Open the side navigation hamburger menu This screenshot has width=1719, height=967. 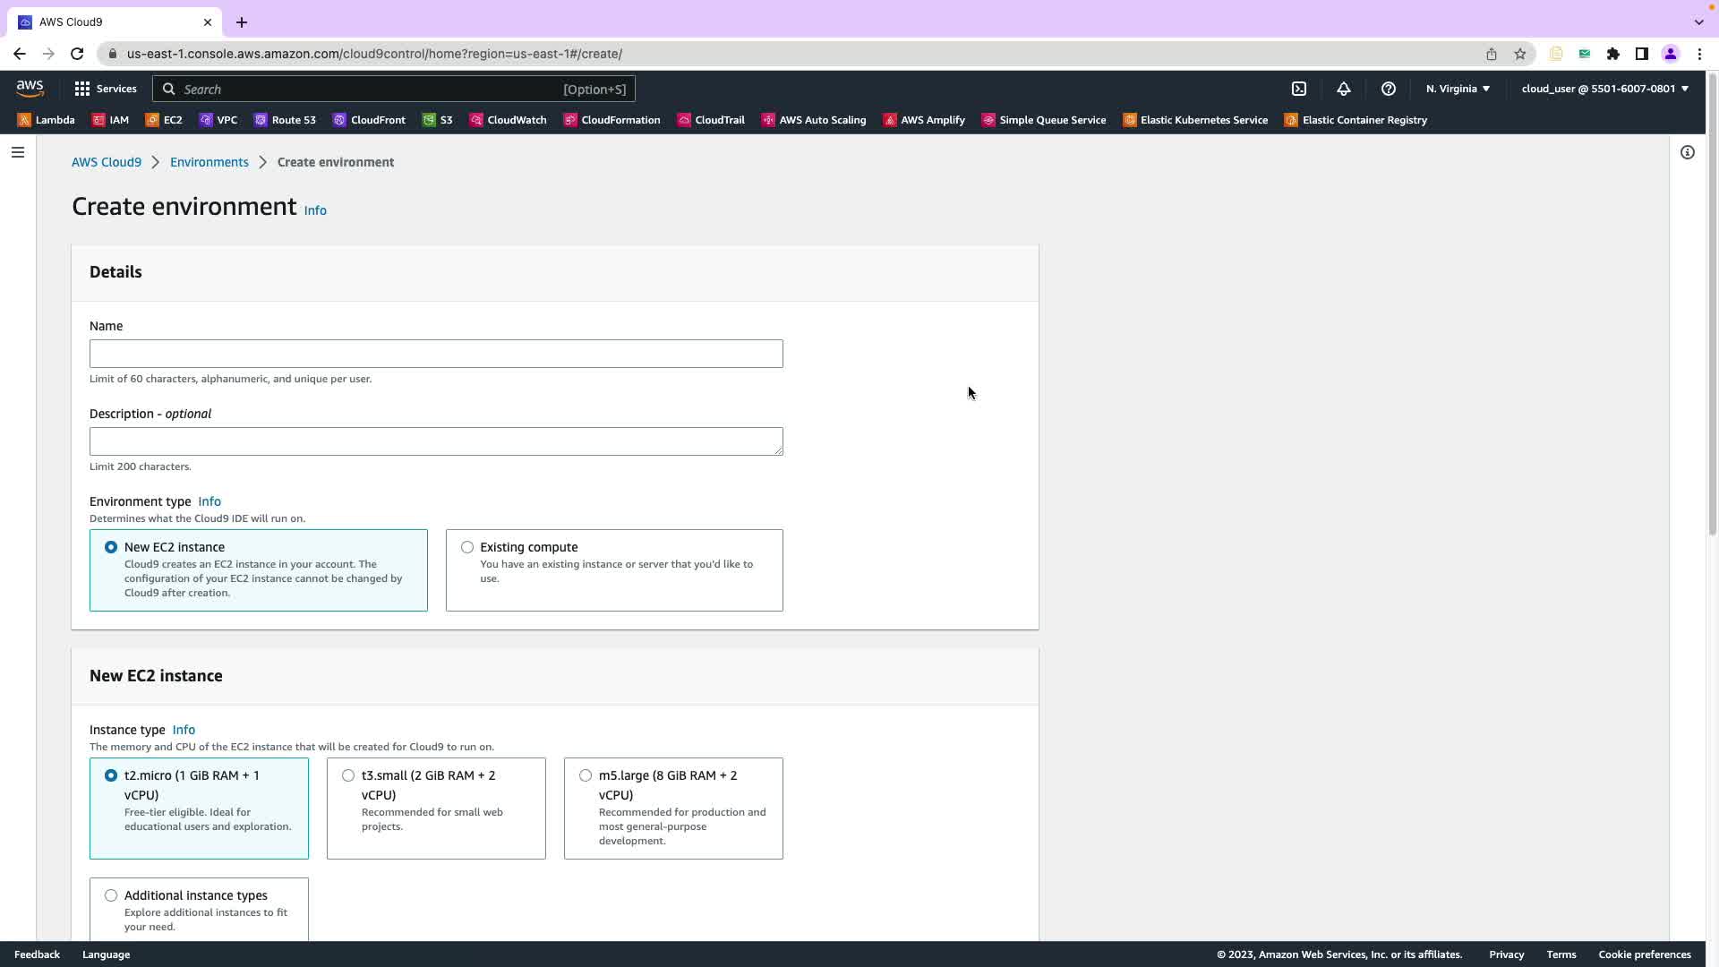tap(17, 152)
